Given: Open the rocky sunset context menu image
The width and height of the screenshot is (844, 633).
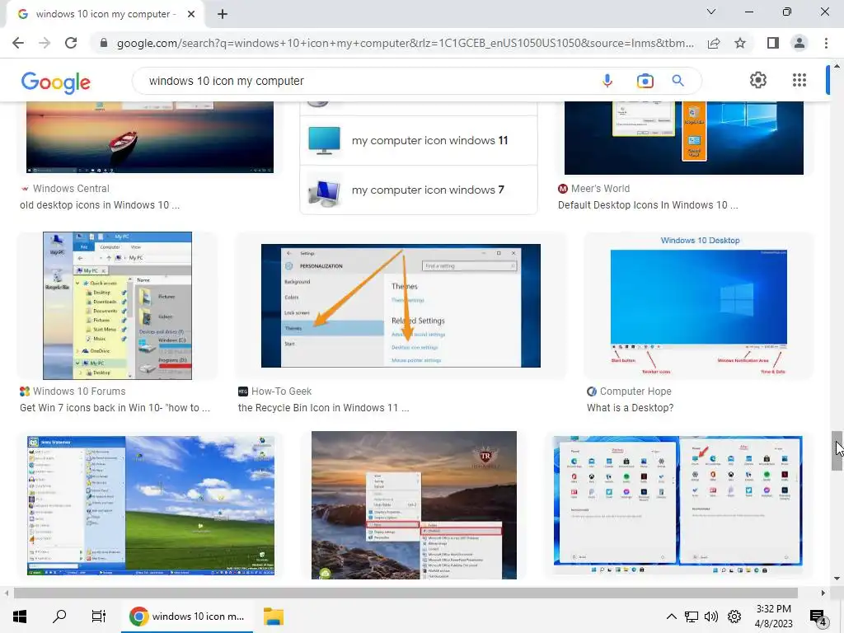Looking at the screenshot, I should [x=414, y=505].
